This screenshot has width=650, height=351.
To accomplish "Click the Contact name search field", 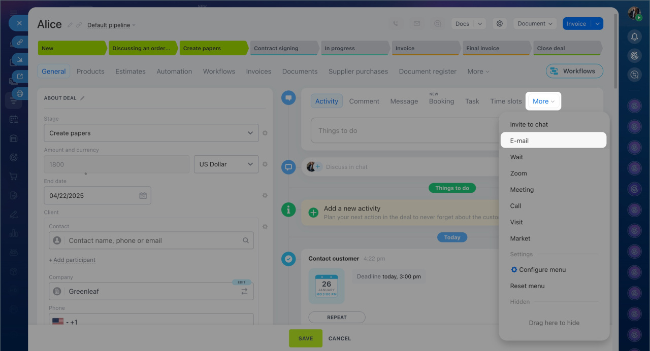I will point(151,241).
